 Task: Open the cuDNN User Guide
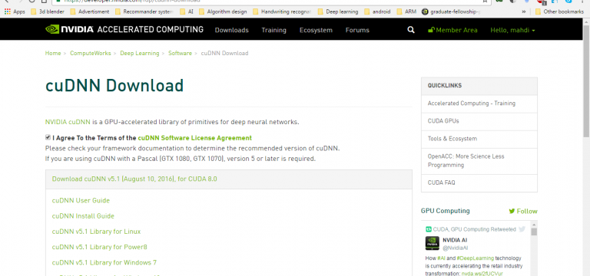click(x=81, y=201)
